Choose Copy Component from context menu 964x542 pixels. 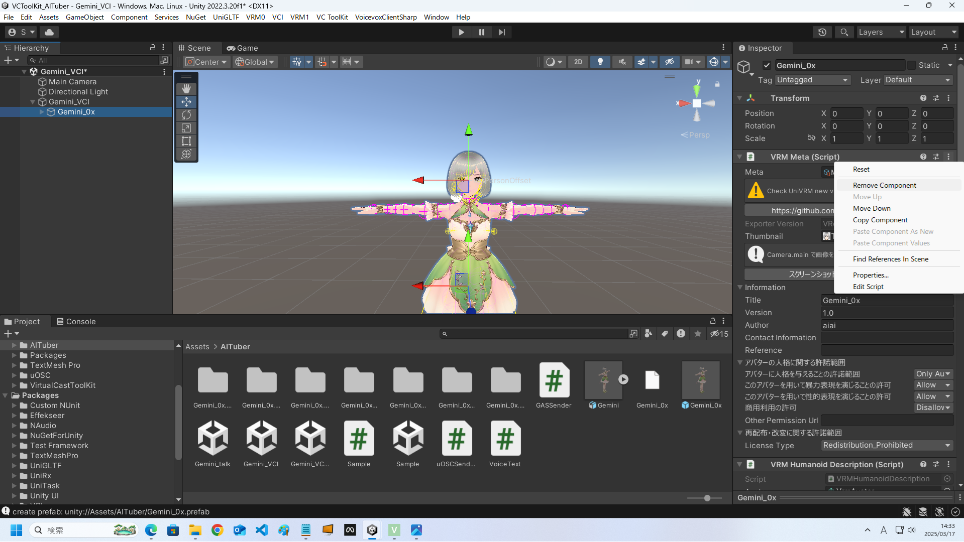(x=880, y=220)
